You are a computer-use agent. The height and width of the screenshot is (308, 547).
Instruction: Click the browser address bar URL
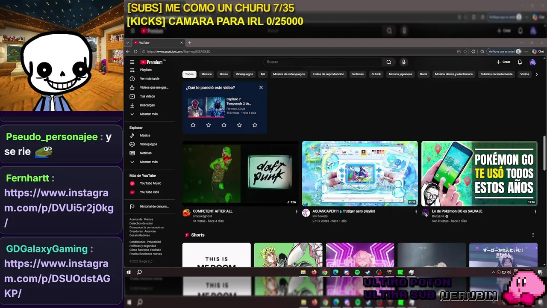coord(179,51)
